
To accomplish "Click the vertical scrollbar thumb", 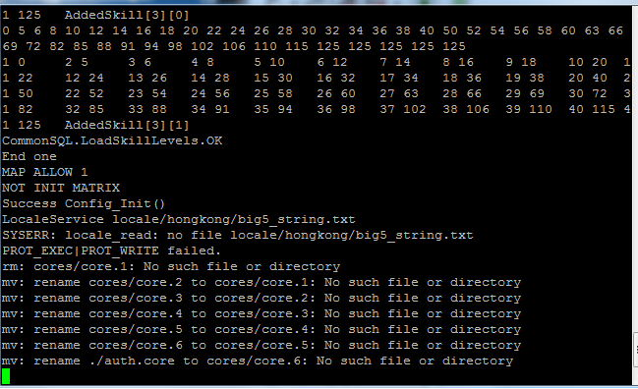I will tap(635, 350).
